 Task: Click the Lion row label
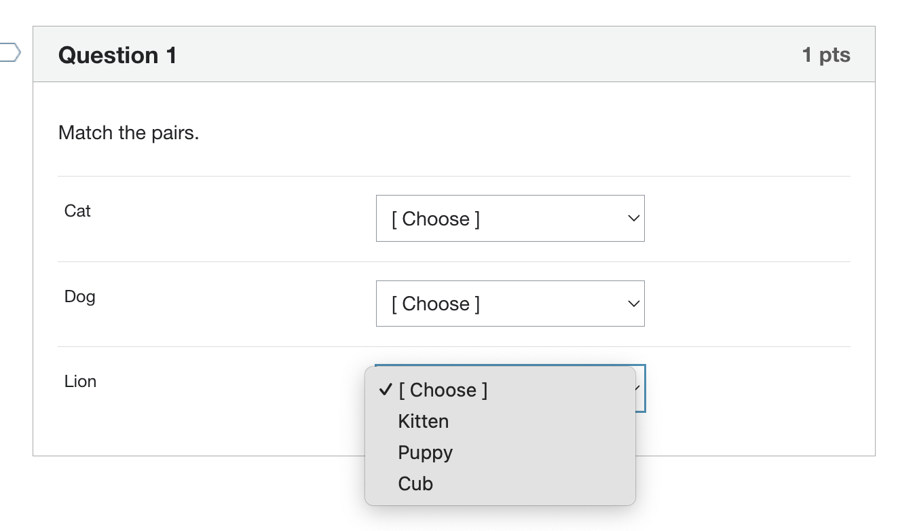coord(80,382)
